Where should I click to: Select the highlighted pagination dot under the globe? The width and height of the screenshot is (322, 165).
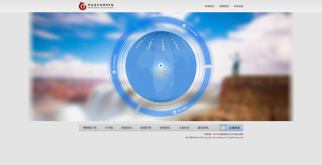[157, 104]
